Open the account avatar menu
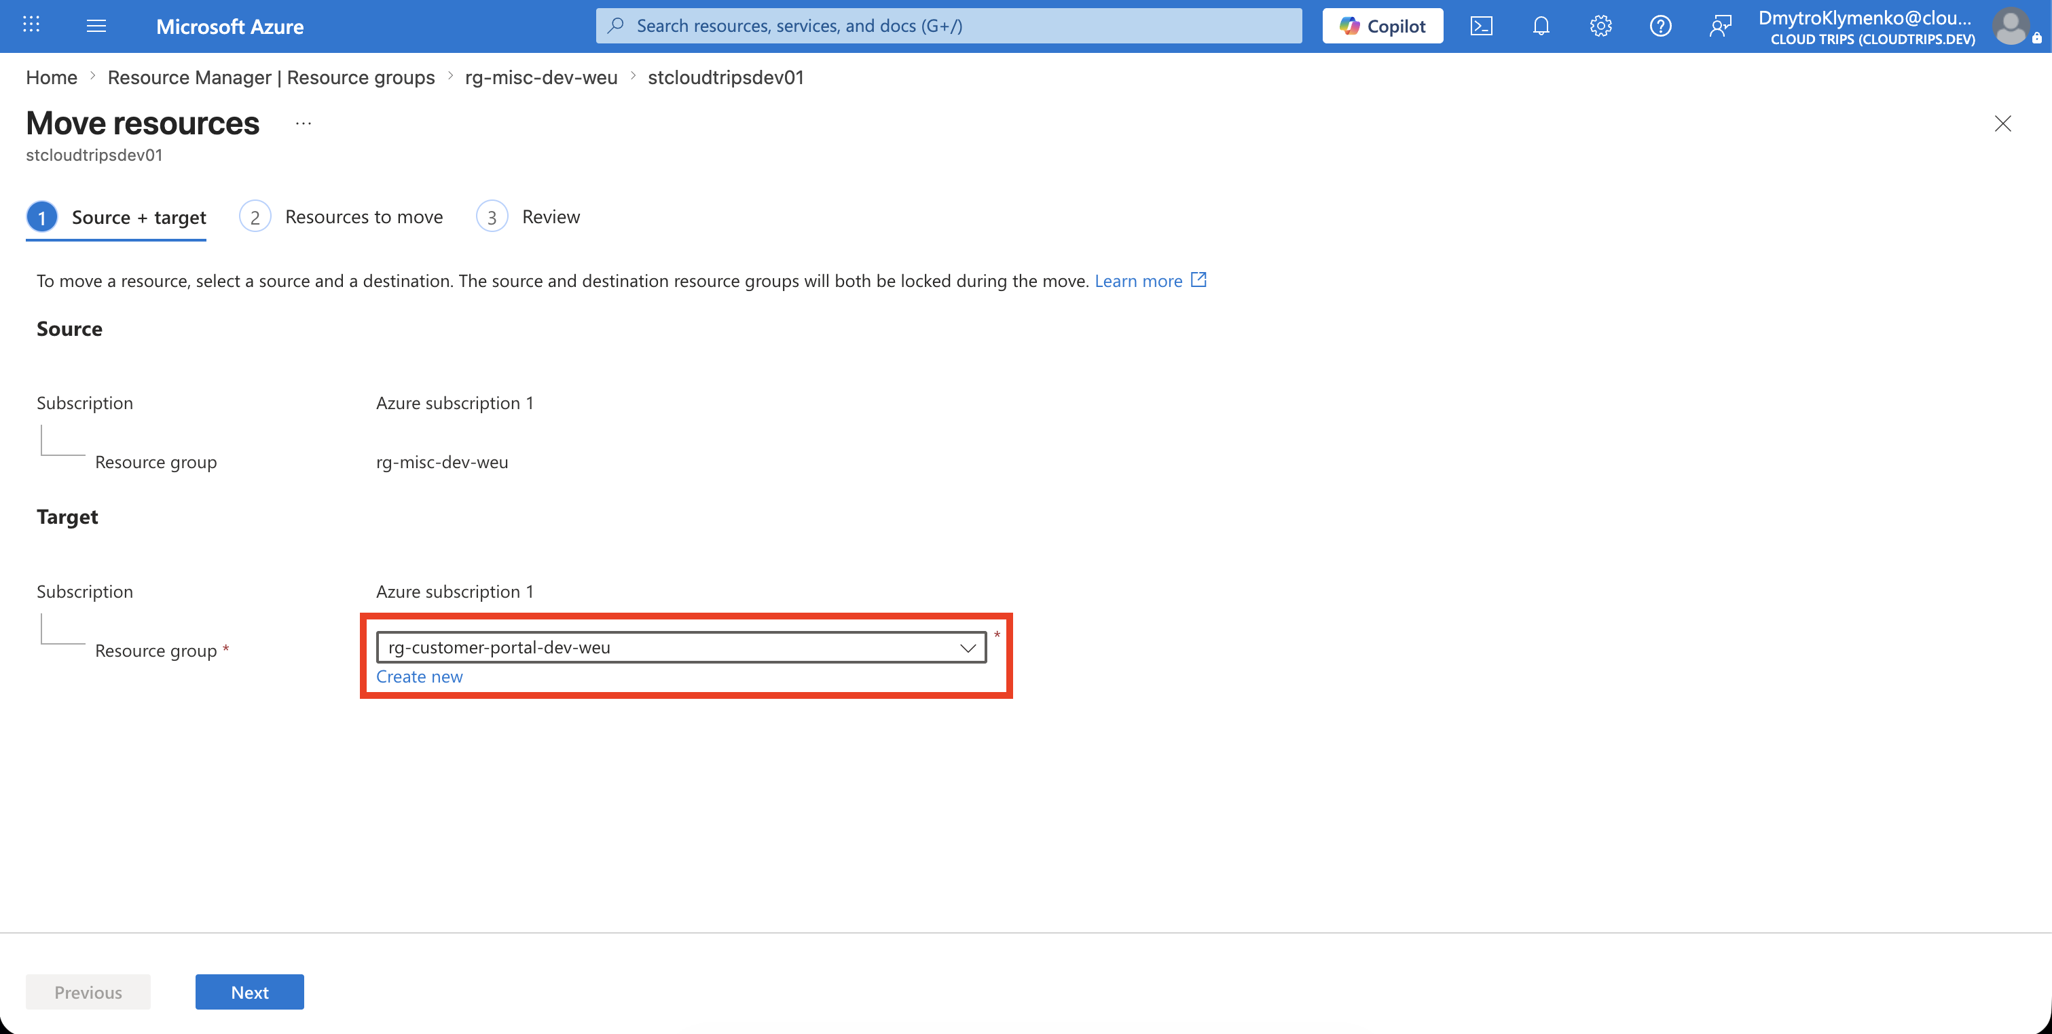The image size is (2052, 1034). click(x=2015, y=26)
